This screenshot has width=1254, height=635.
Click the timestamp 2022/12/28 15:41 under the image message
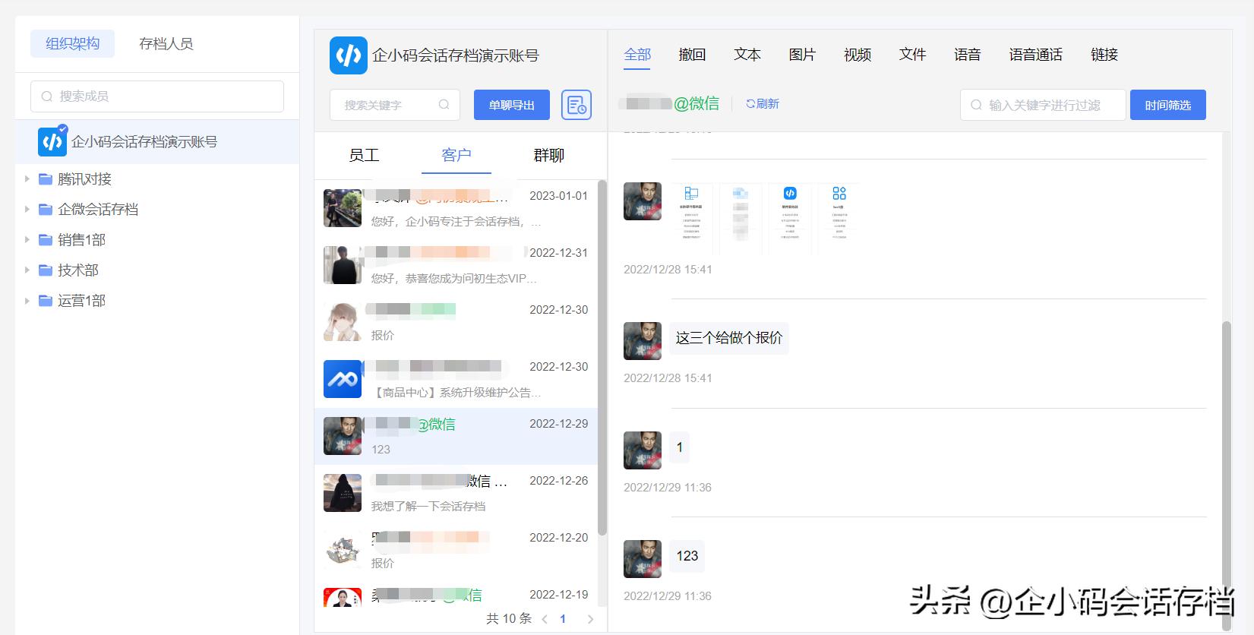click(x=668, y=270)
